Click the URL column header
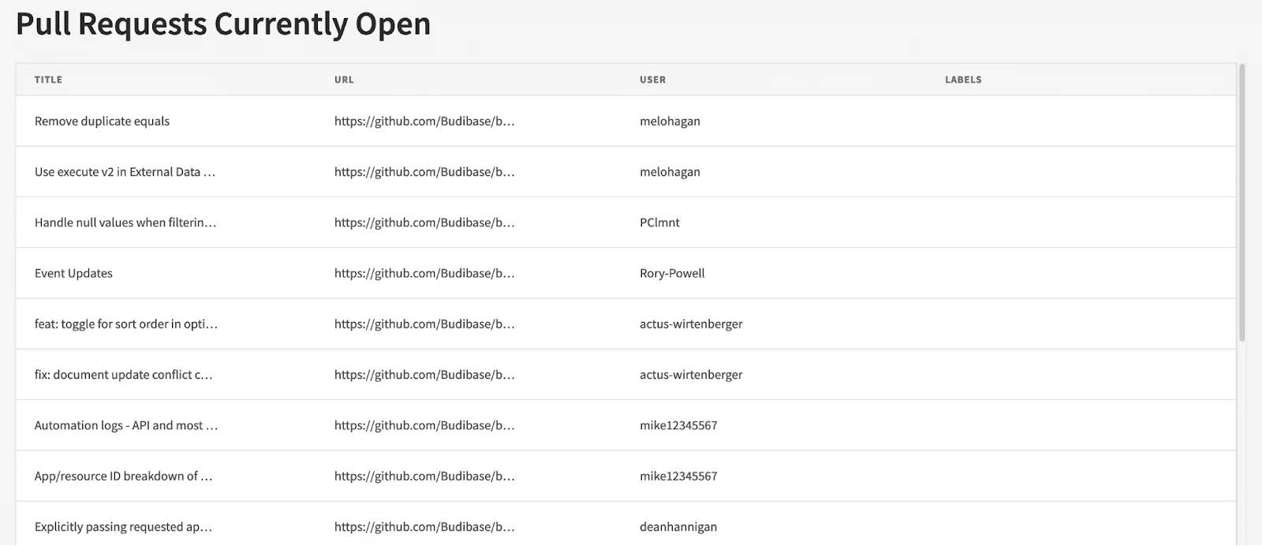 tap(344, 80)
